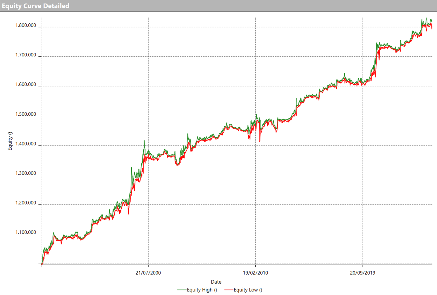Pick the 1.600.000 y-axis label
This screenshot has height=295, width=437.
click(26, 84)
